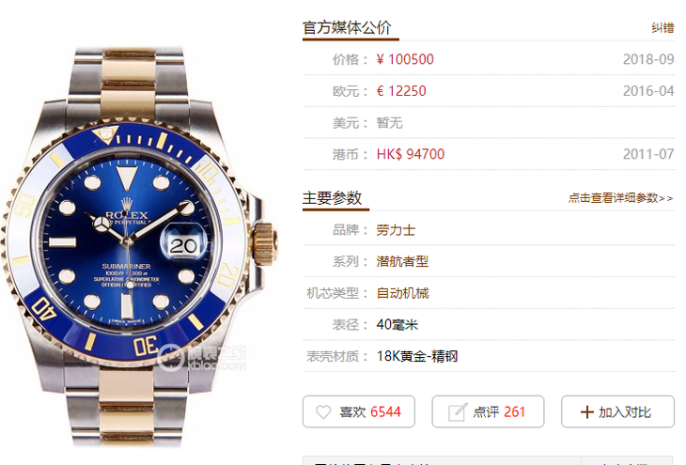Viewport: 686px width, 465px height.
Task: Click the plus icon beside 加入对比
Action: (586, 412)
